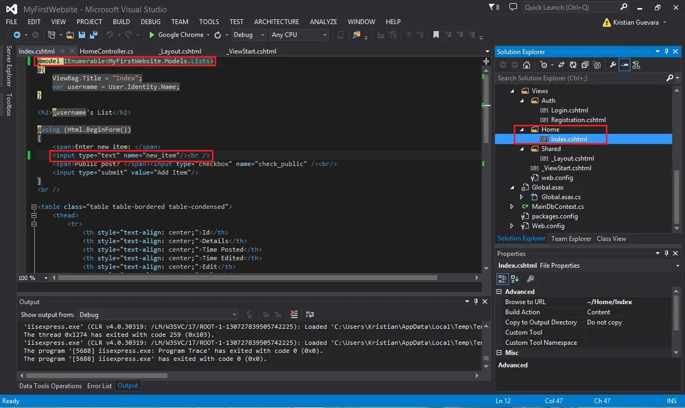This screenshot has width=685, height=408.
Task: Click Search Solution Explorer input field
Action: (580, 78)
